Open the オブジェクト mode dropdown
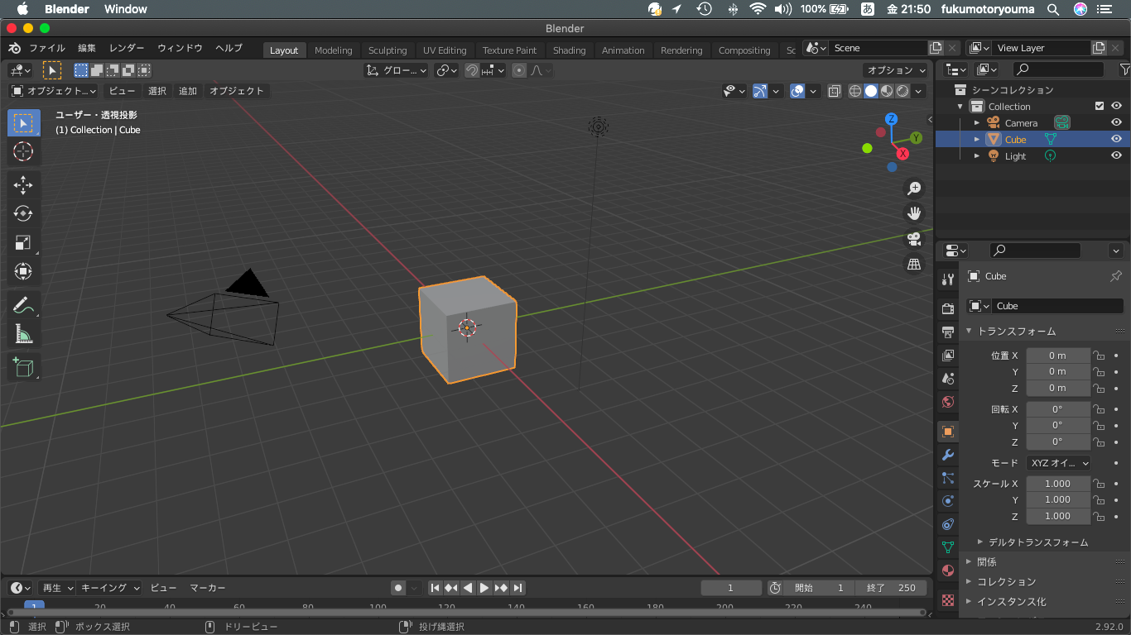 coord(54,91)
